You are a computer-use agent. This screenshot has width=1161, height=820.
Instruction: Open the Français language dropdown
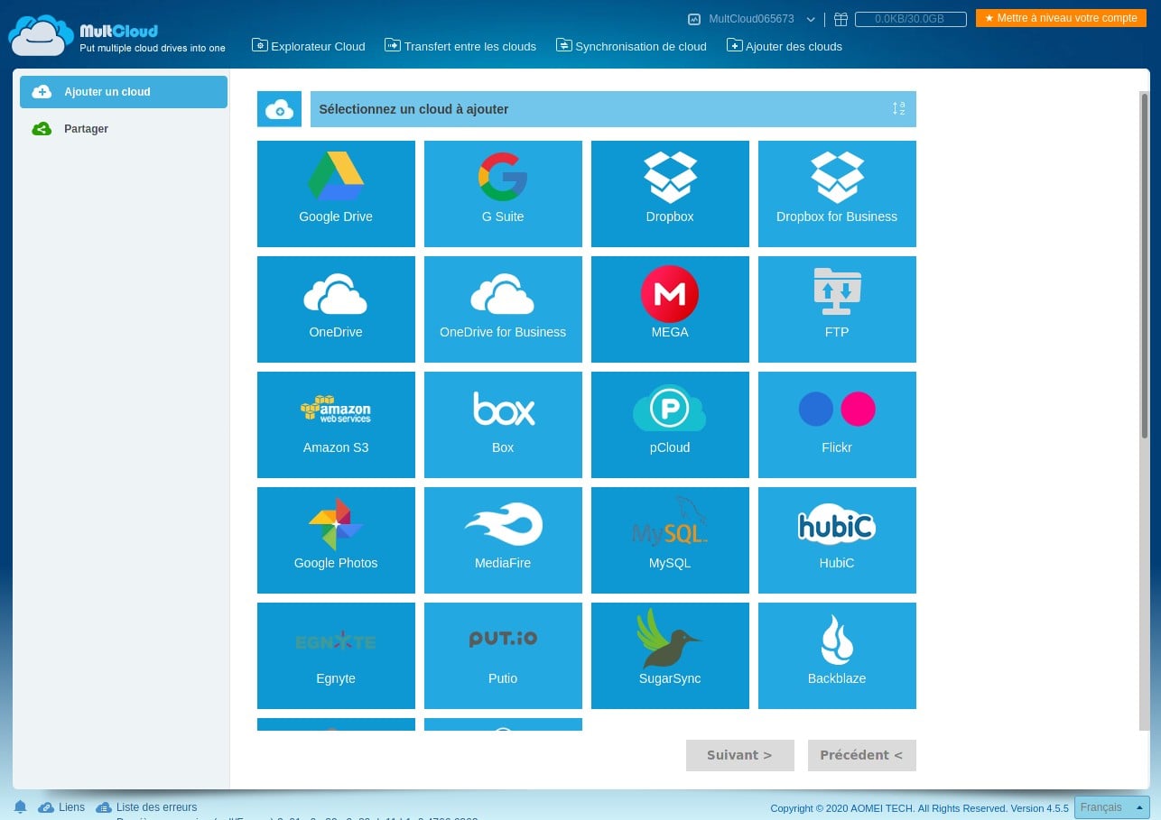coord(1111,807)
